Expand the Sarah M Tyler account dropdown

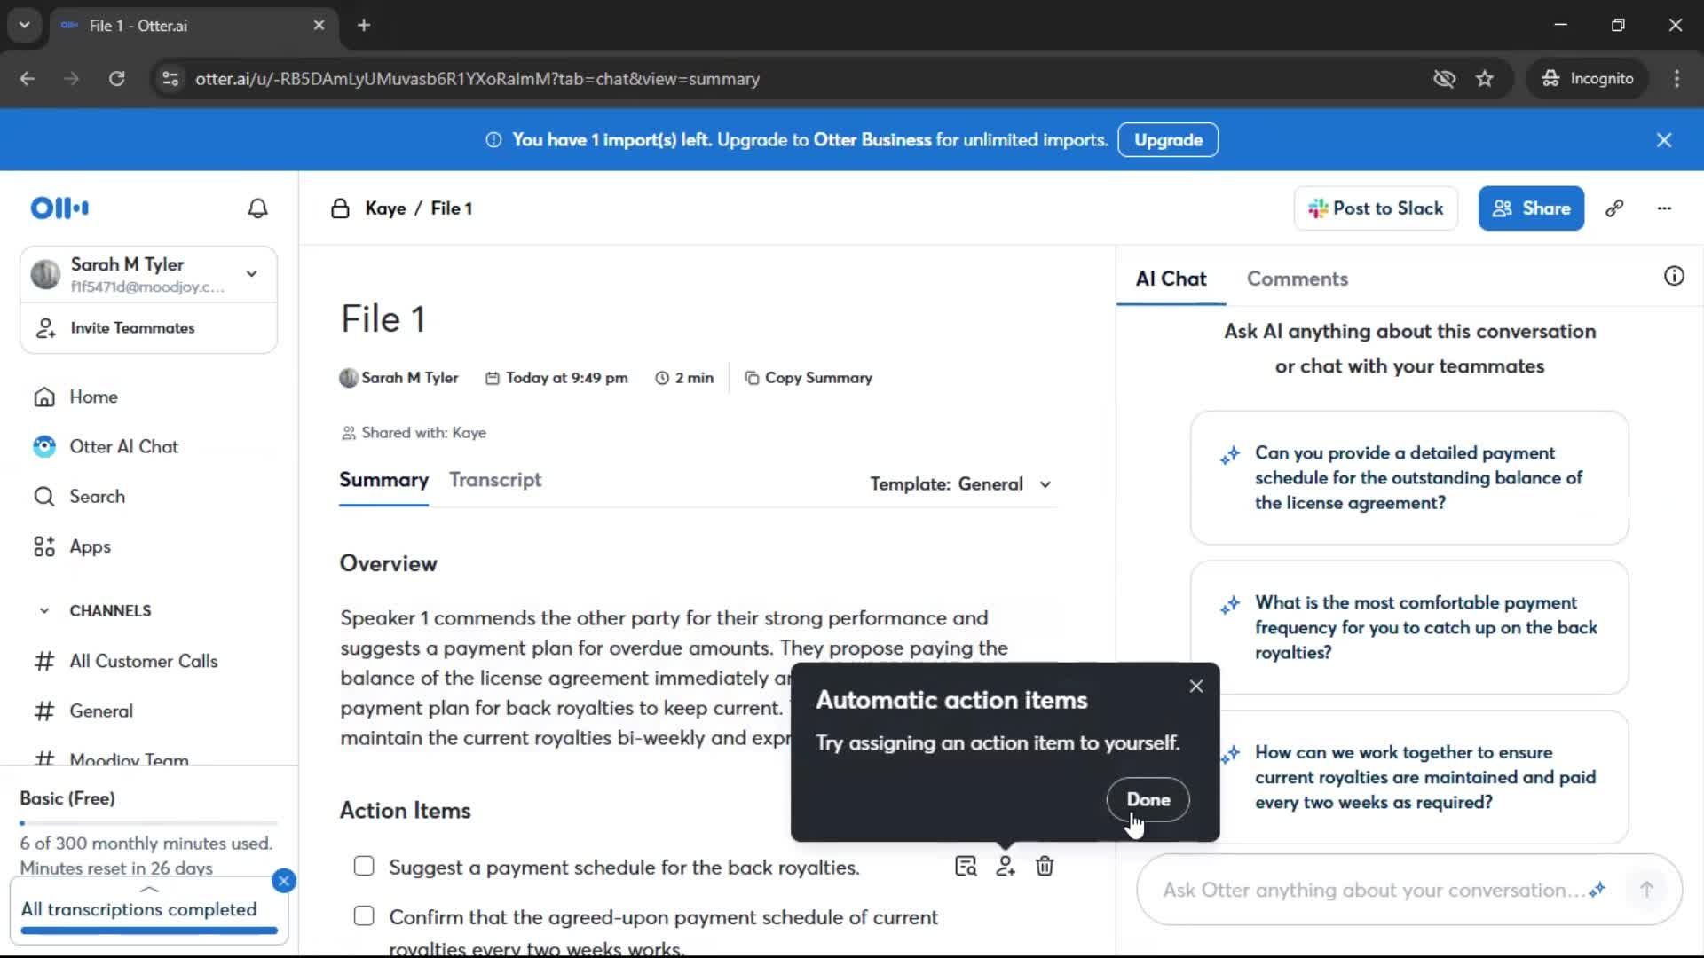tap(252, 274)
